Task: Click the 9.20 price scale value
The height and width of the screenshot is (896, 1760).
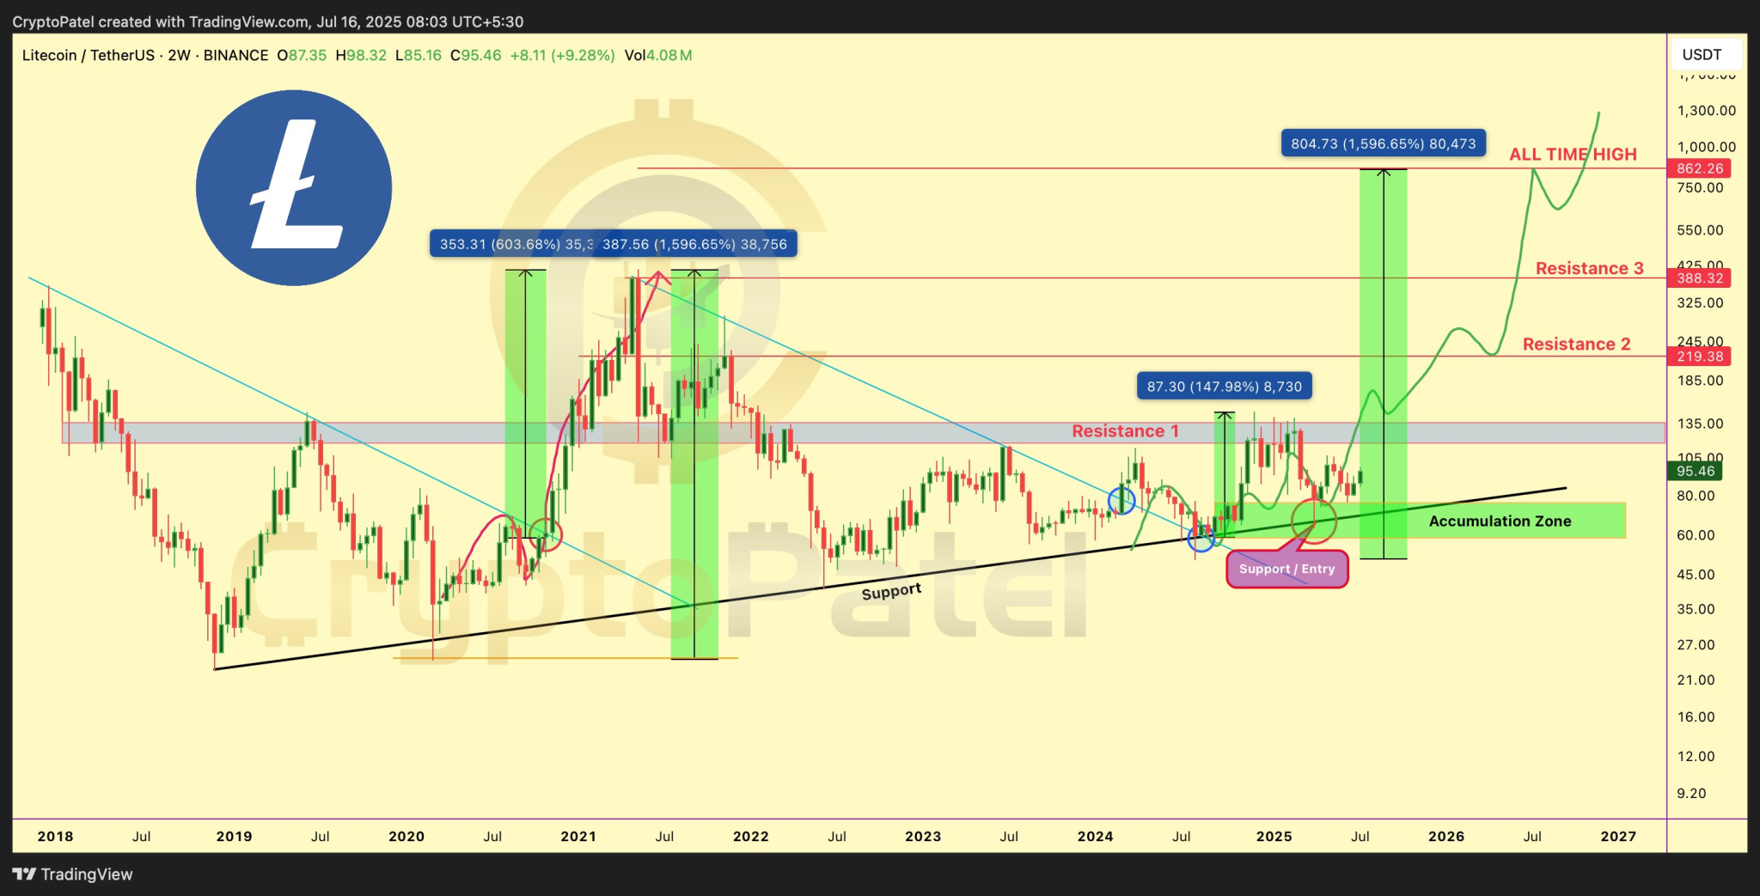Action: 1691,793
